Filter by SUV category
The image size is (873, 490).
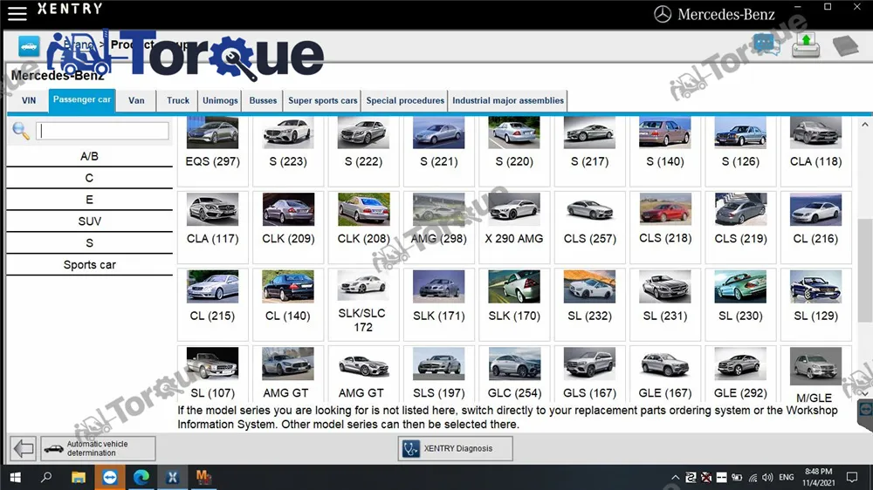[89, 221]
